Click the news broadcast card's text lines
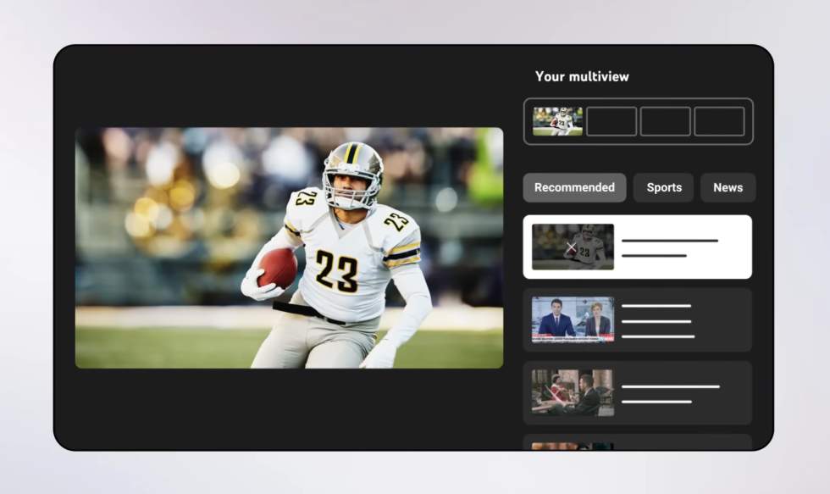Screen dimensions: 830x494 coord(657,320)
